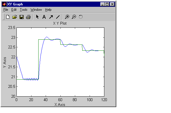Screen dimensions: 171x113
Task: Select the arrow pointer edit tool
Action: [37, 17]
